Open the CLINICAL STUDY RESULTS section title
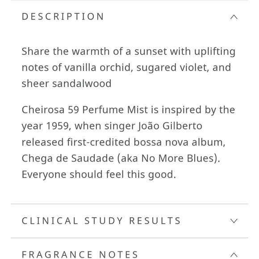 (x=101, y=221)
